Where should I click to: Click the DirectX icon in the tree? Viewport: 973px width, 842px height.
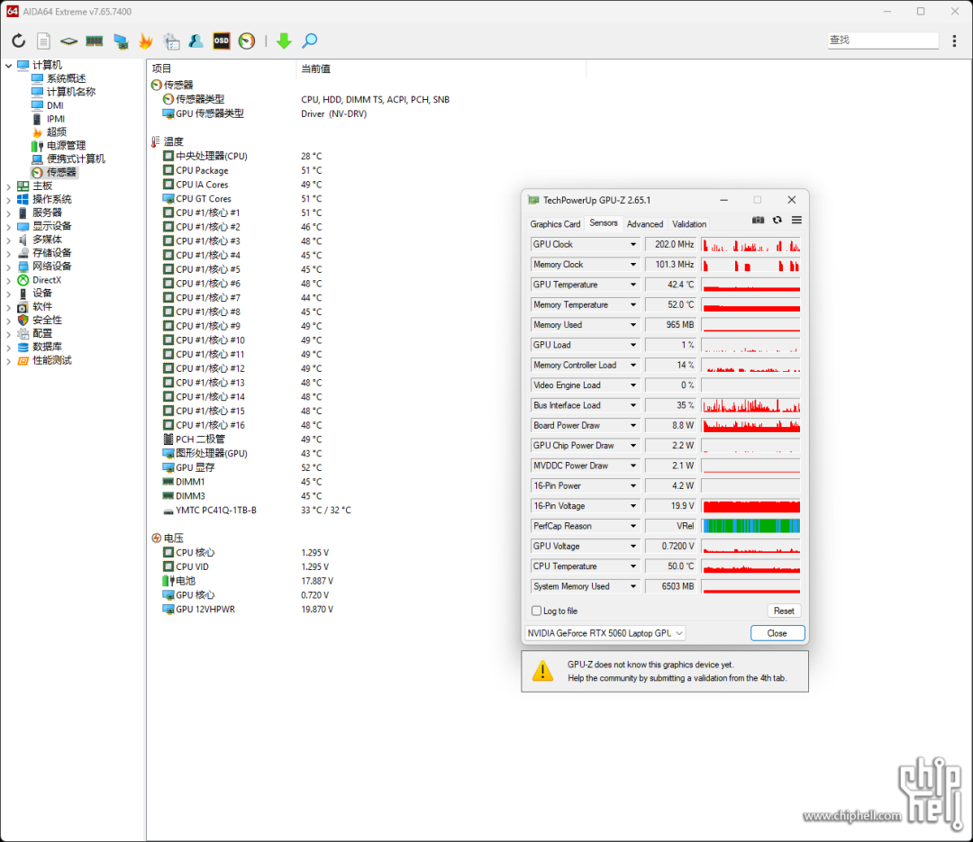(23, 280)
